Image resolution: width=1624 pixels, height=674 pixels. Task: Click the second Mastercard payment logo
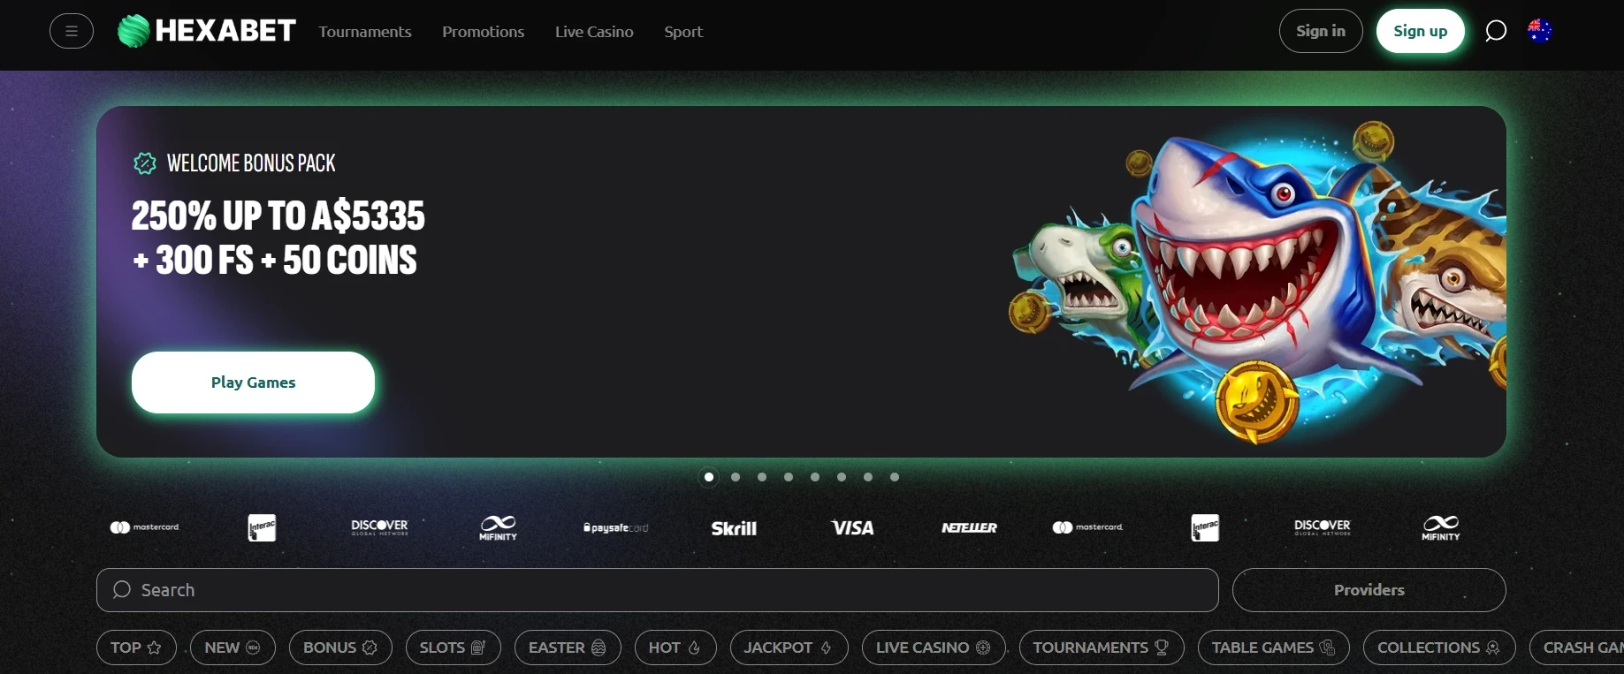[1087, 527]
